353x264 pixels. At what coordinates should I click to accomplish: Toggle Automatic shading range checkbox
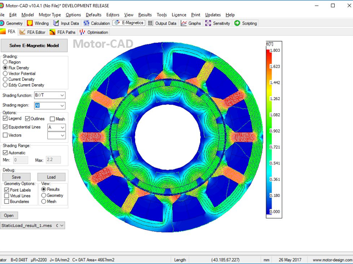pyautogui.click(x=5, y=152)
